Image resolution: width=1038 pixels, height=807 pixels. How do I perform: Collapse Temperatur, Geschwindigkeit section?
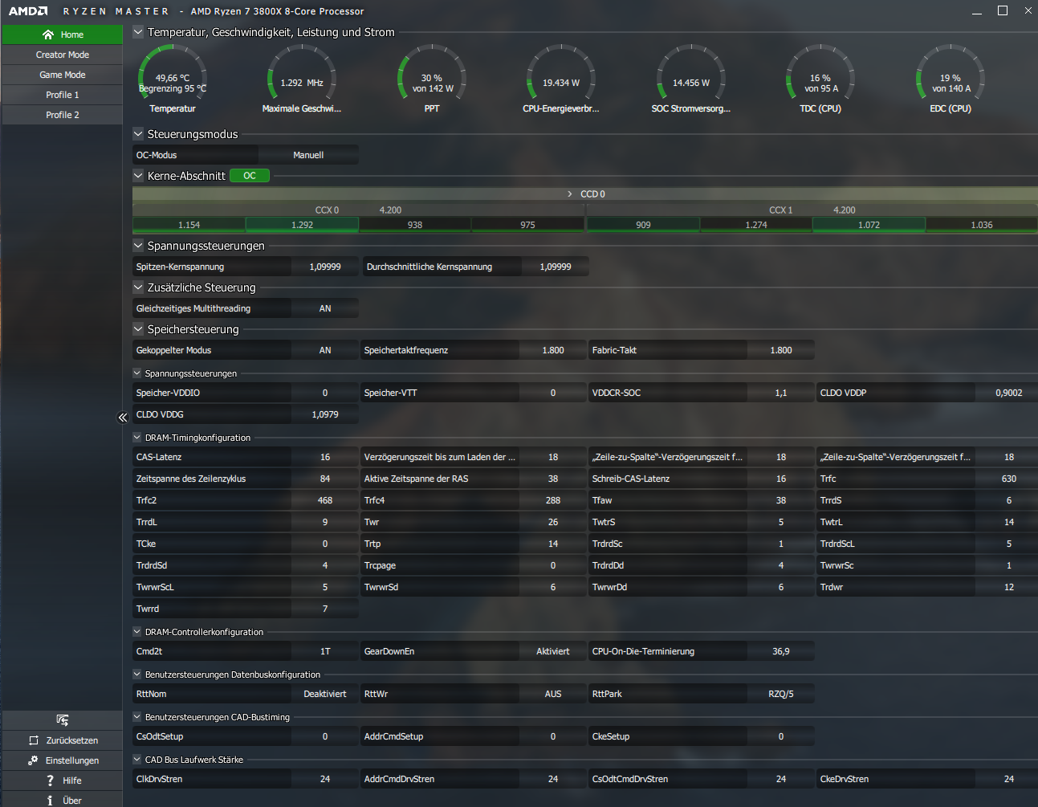pos(138,32)
